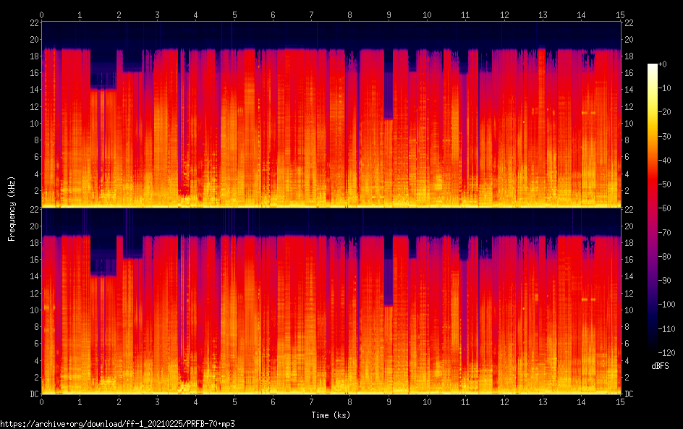Viewport: 683px width, 429px height.
Task: Click the "-90" value on color scale
Action: (664, 281)
